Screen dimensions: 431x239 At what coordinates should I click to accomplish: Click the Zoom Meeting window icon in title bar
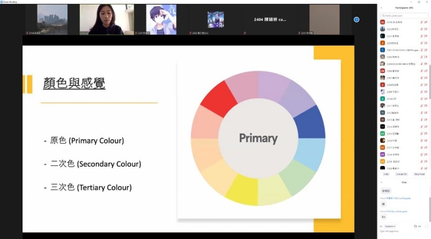(1, 2)
